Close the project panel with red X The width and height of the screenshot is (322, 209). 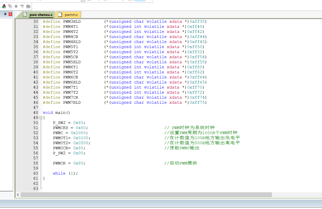tap(10, 14)
